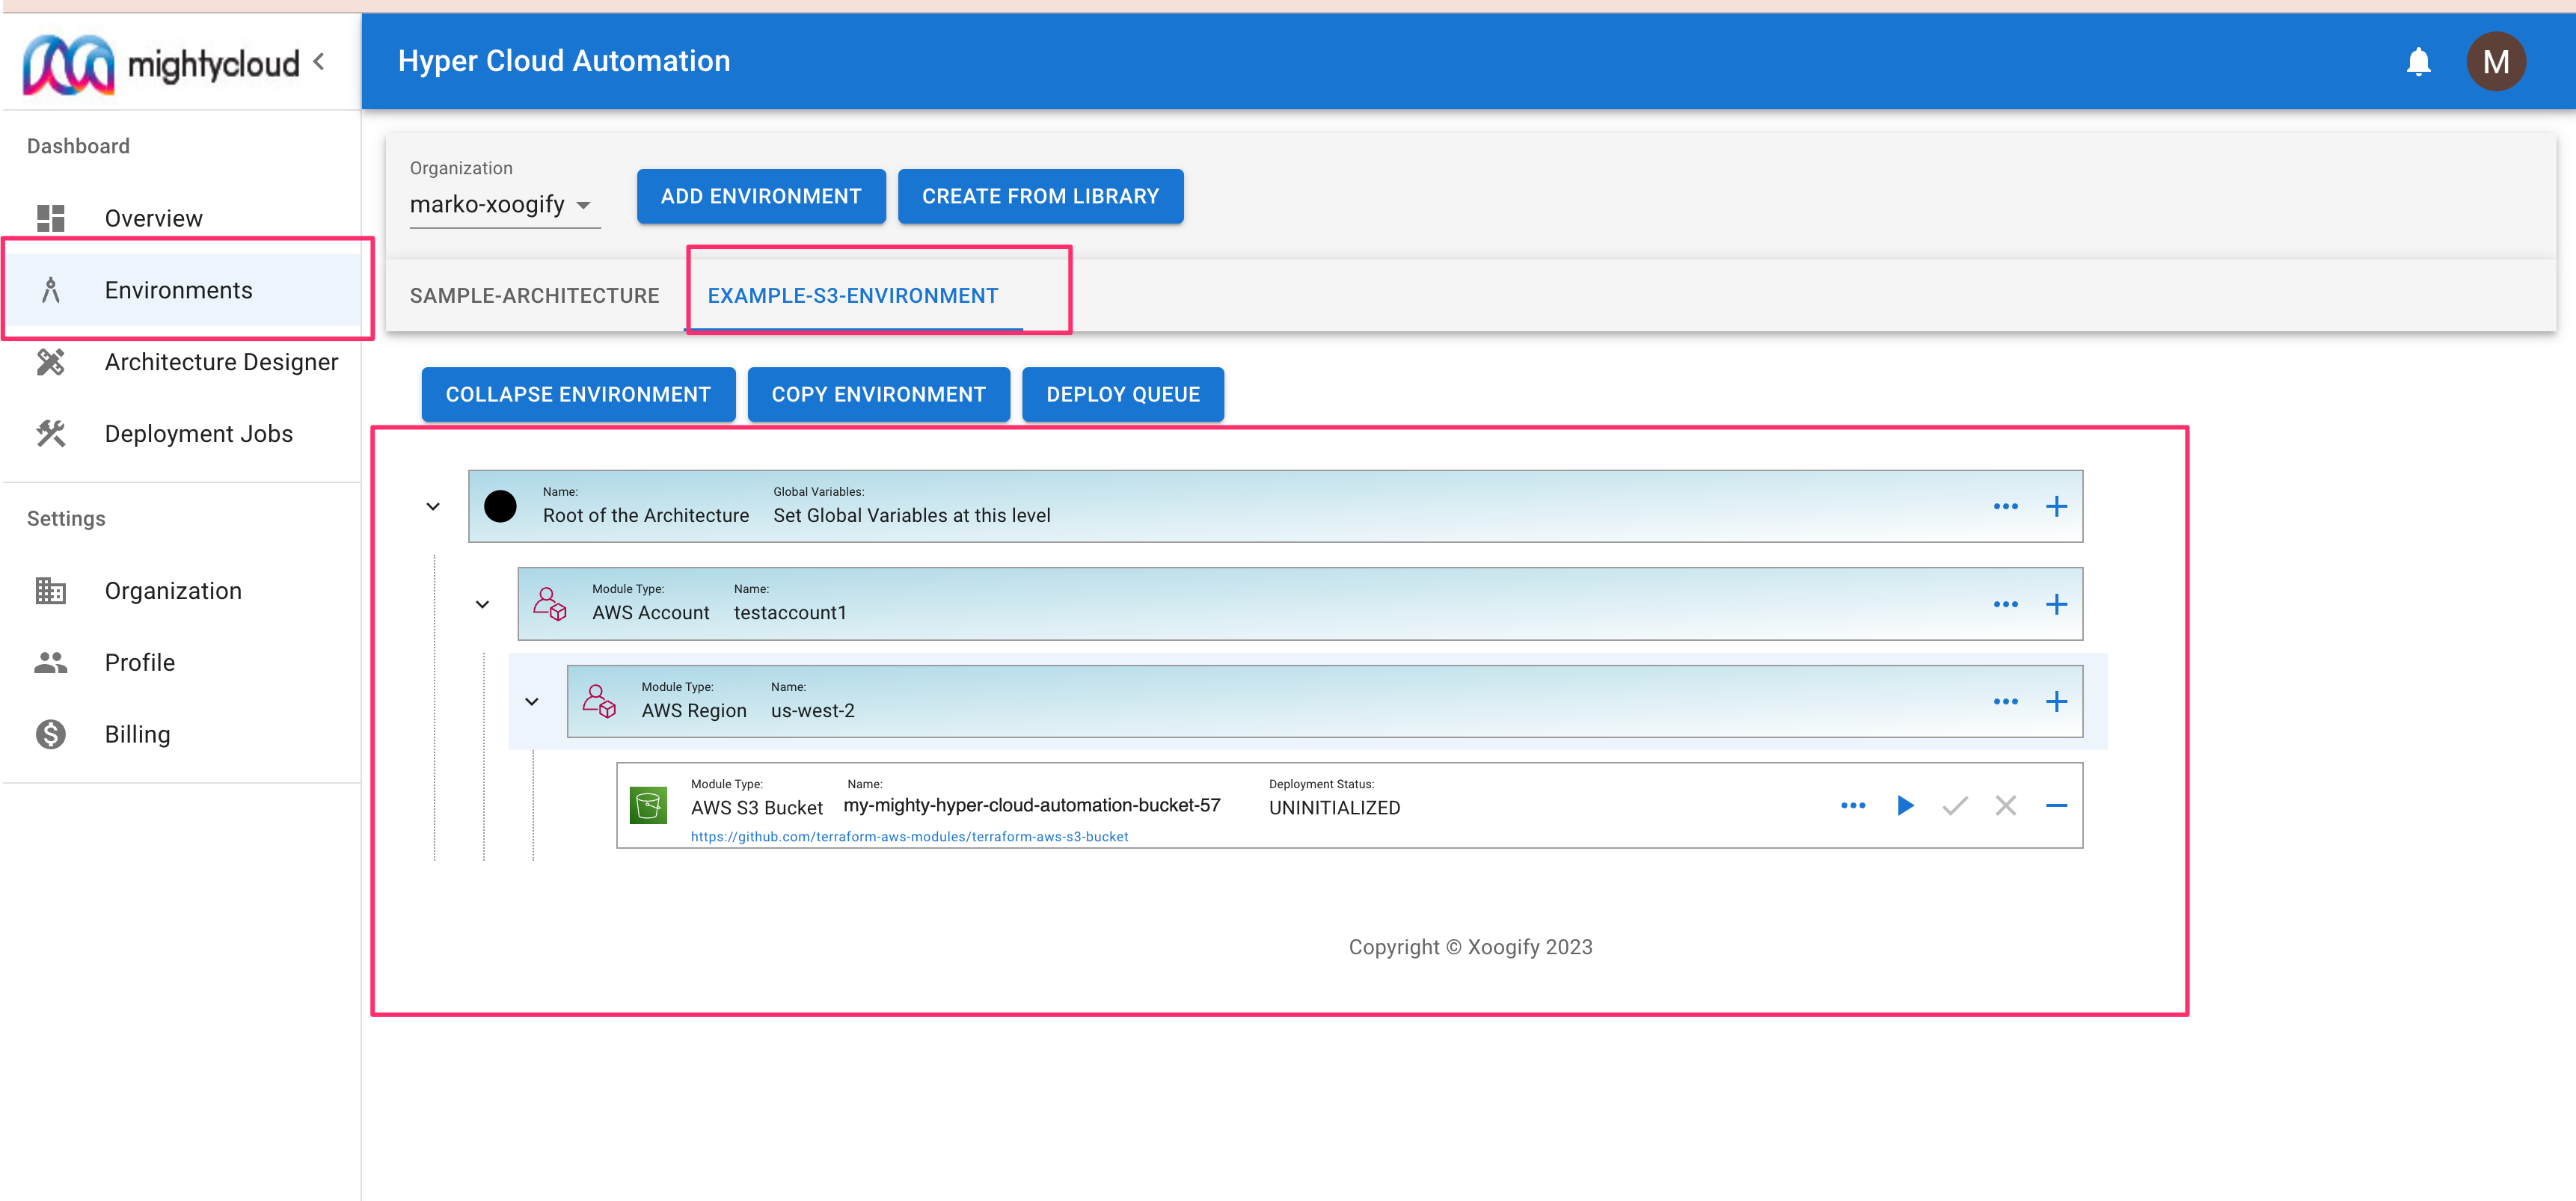Collapse the AWS Region us-west-2 node
This screenshot has height=1201, width=2576.
click(532, 702)
